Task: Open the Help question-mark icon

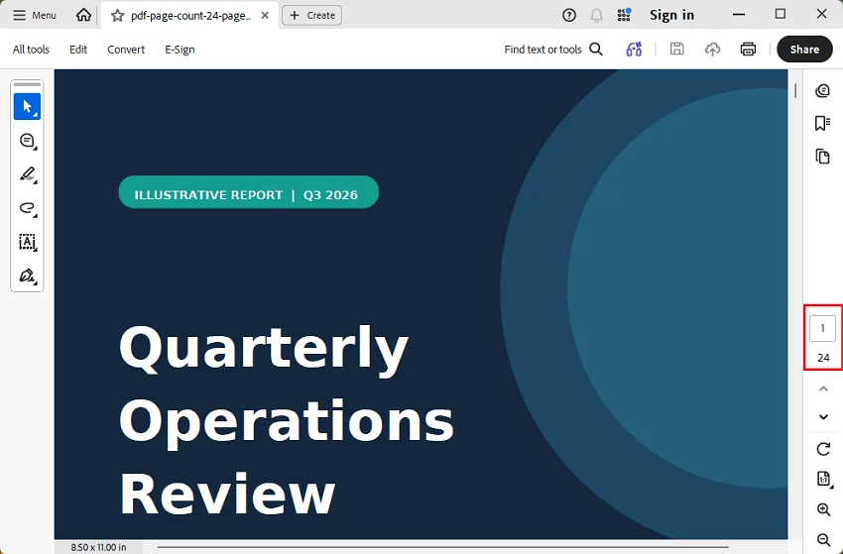Action: [x=569, y=15]
